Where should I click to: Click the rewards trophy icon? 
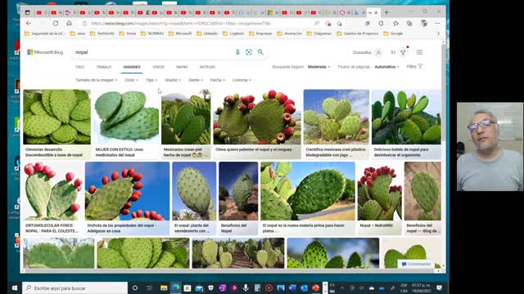pyautogui.click(x=403, y=52)
